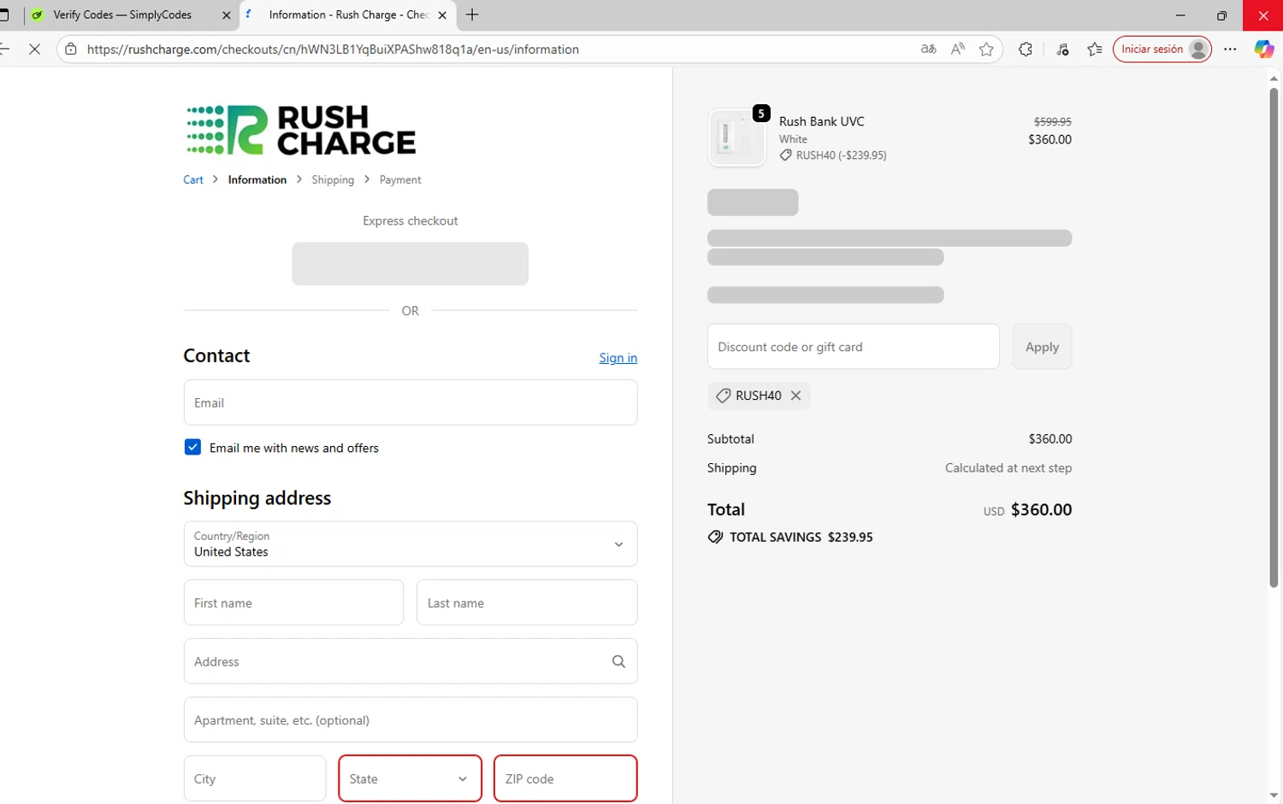This screenshot has height=804, width=1283.
Task: Uncheck Email me with news and offers
Action: 192,447
